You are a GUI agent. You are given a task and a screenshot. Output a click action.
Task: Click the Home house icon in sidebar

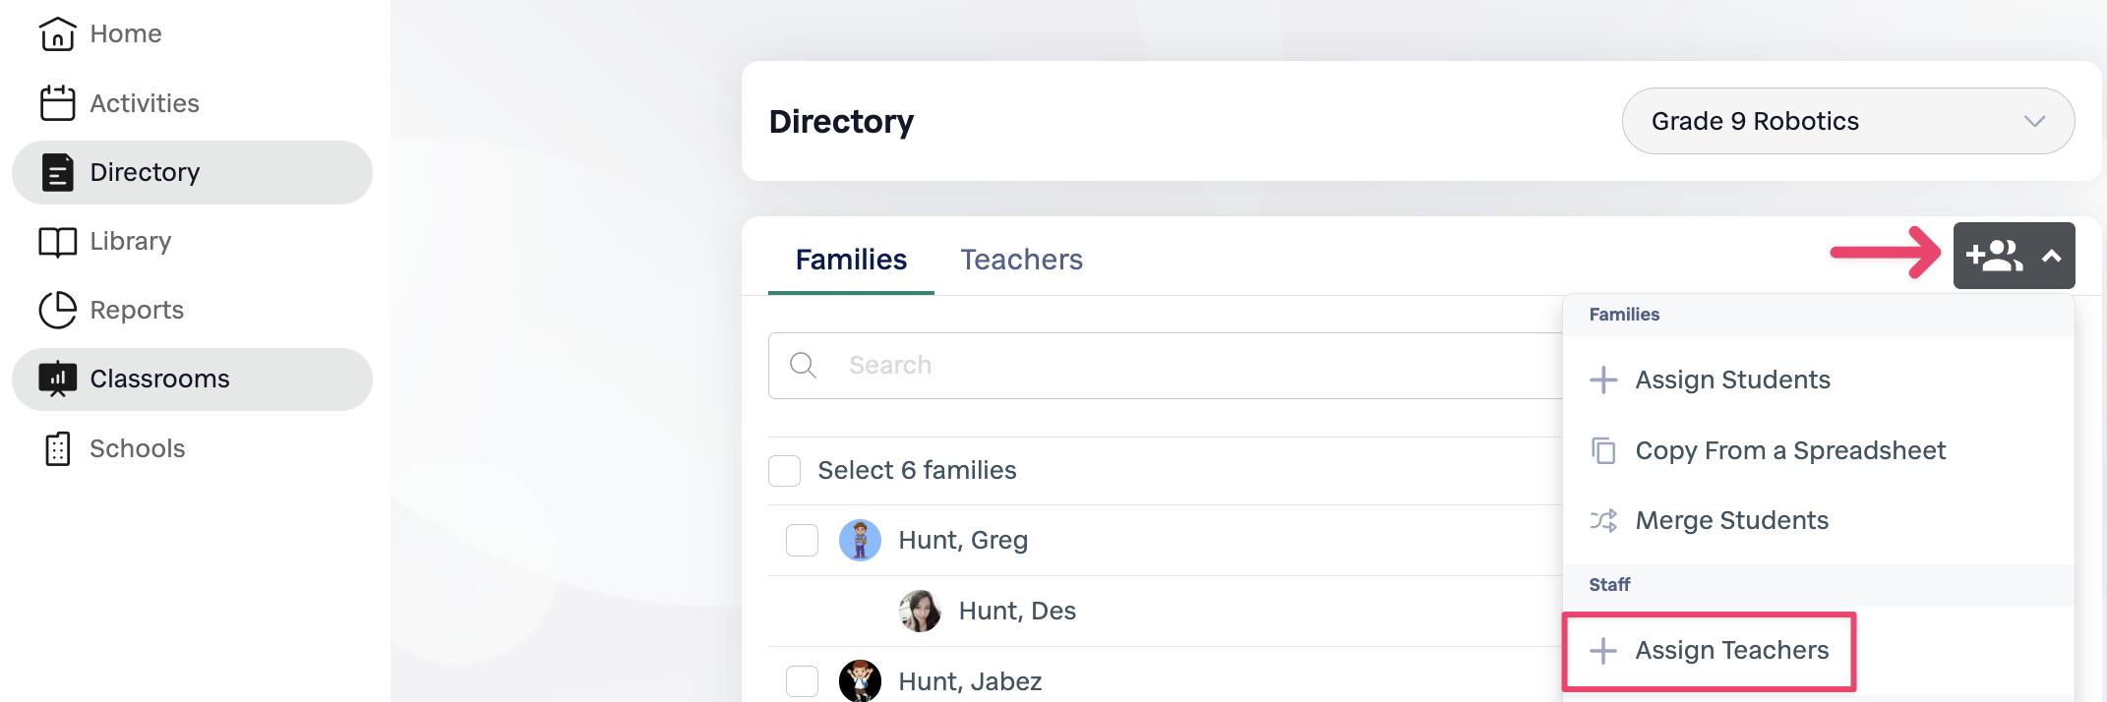[57, 33]
